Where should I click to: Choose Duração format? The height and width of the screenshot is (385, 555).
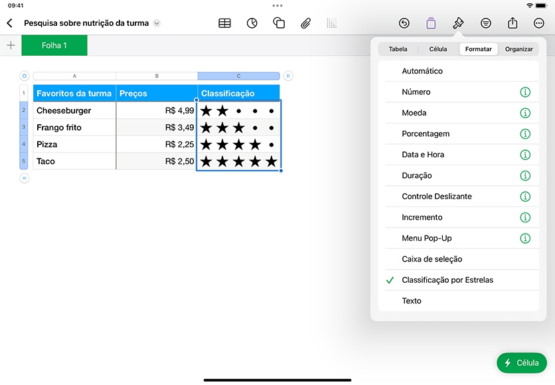(458, 175)
